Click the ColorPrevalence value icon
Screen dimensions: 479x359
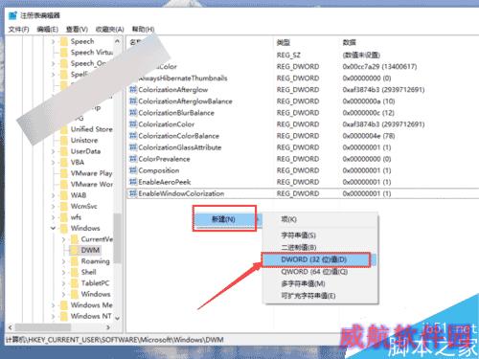pyautogui.click(x=133, y=159)
